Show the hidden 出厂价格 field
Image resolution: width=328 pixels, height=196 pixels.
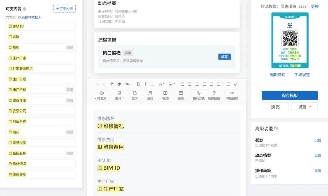coord(70,90)
